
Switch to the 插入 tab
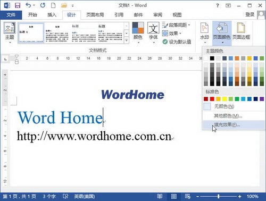click(52, 15)
